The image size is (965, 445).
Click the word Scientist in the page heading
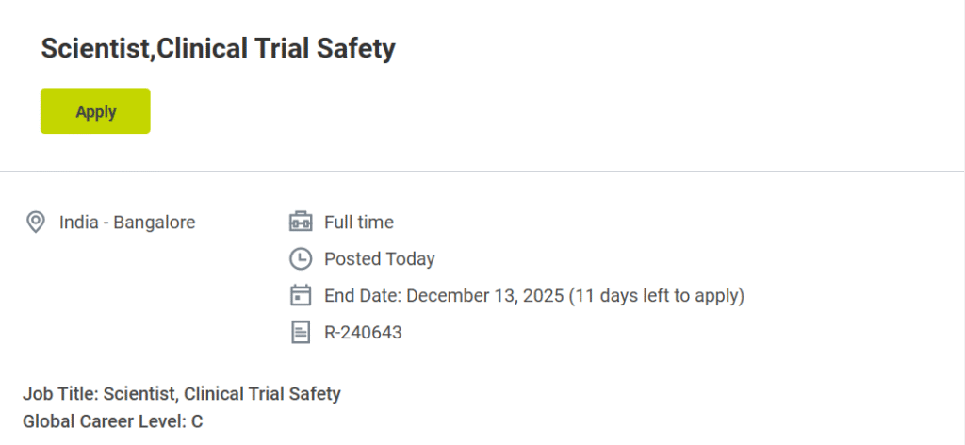[x=94, y=49]
